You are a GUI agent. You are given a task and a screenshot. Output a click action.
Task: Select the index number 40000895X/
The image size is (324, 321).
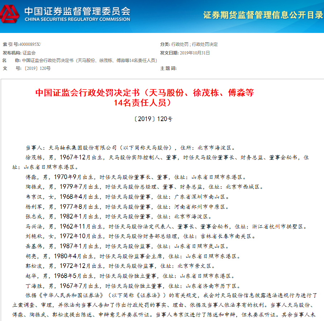(x=30, y=44)
